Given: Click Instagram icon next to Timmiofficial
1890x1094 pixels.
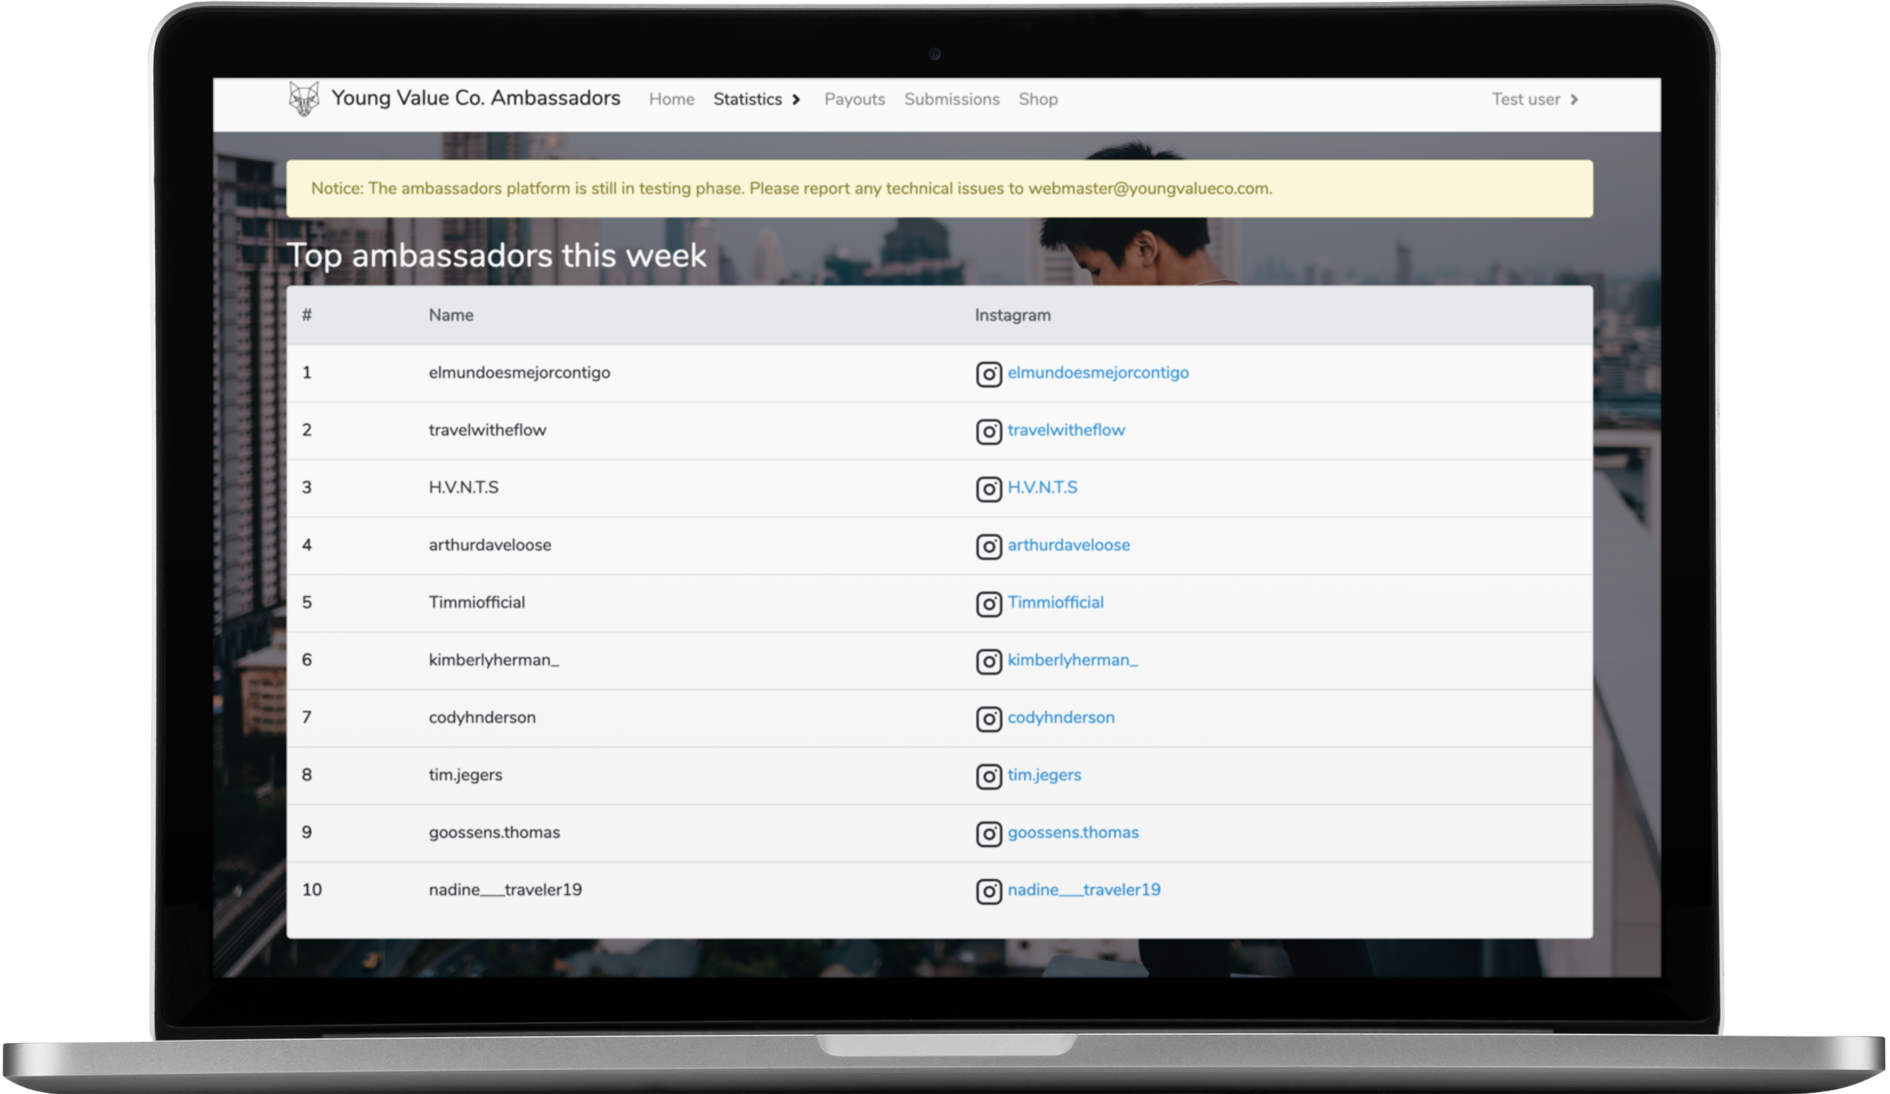Looking at the screenshot, I should (989, 604).
